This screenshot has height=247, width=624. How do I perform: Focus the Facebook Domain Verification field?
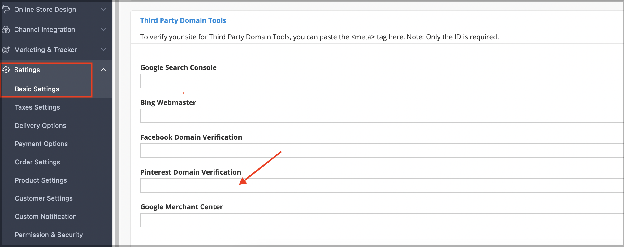tap(382, 150)
